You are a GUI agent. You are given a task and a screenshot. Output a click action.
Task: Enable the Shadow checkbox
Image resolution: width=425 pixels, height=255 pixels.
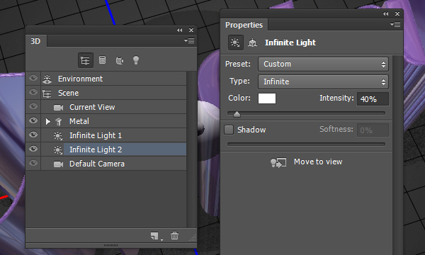point(229,130)
